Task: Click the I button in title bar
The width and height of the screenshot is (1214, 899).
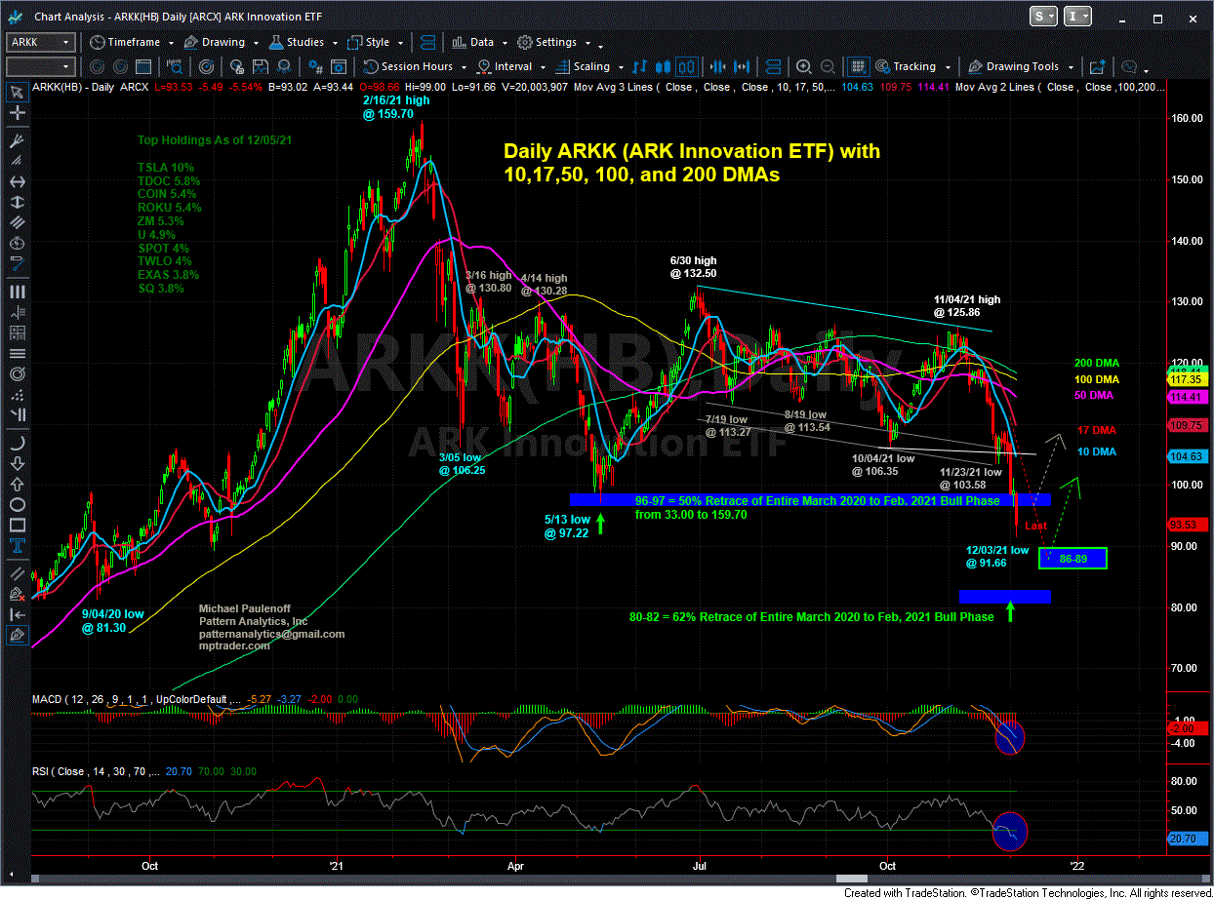Action: tap(1076, 17)
